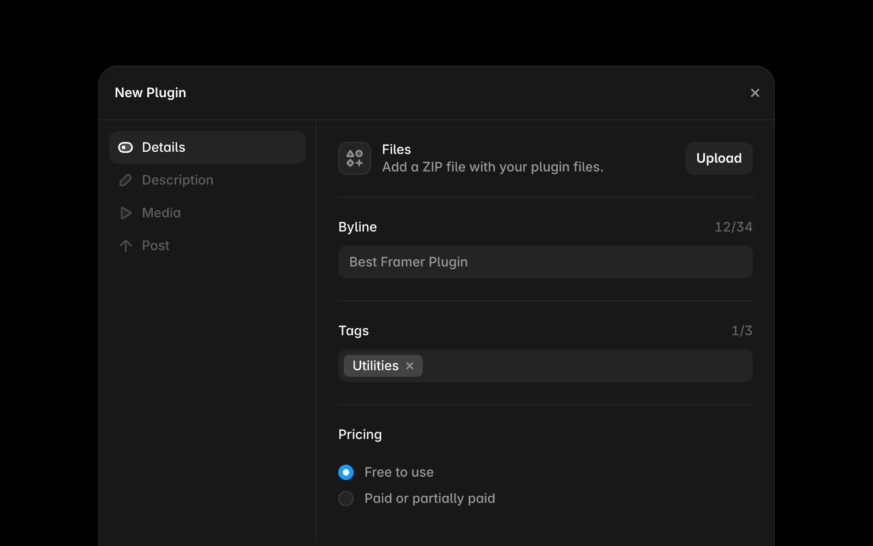Image resolution: width=873 pixels, height=546 pixels.
Task: Click the New Plugin title text
Action: [x=151, y=93]
